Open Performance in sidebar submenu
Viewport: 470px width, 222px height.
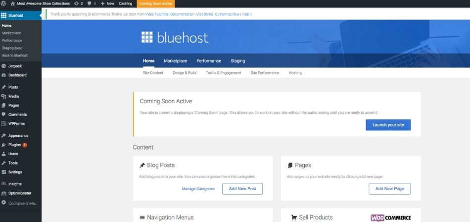pyautogui.click(x=12, y=40)
